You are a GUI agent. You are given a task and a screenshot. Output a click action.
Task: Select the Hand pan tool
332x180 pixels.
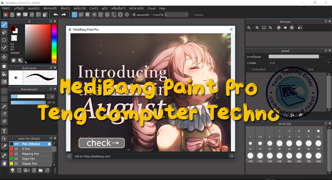click(4, 163)
